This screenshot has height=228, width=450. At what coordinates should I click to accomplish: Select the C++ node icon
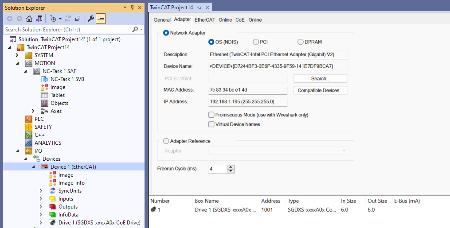click(x=29, y=135)
